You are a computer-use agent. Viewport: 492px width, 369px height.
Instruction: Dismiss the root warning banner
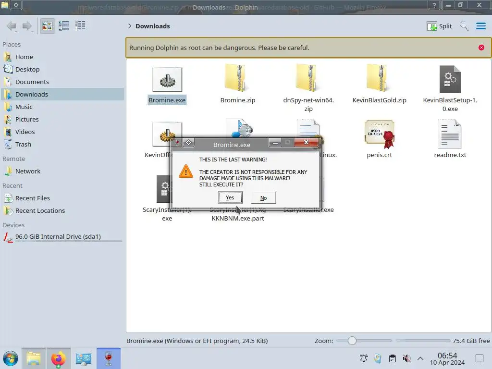(481, 48)
